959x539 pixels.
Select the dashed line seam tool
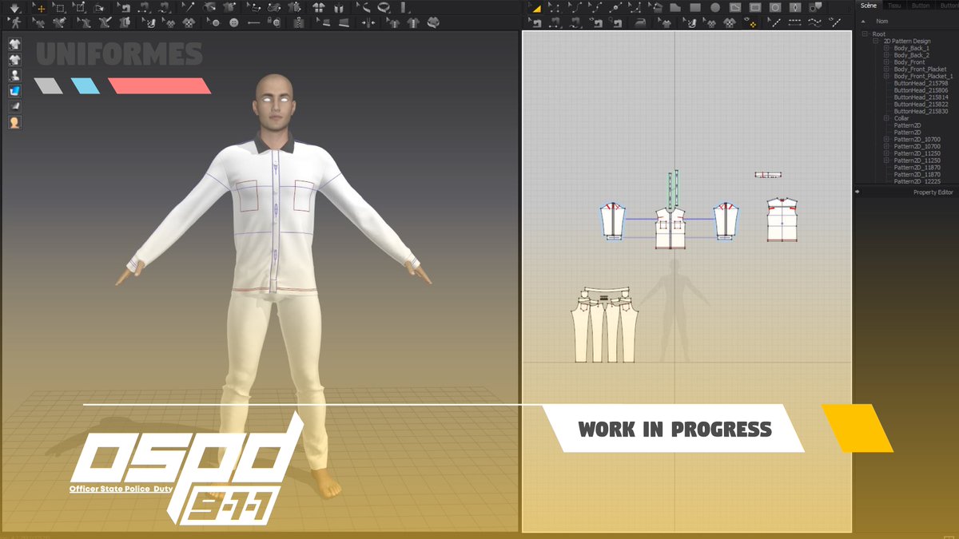click(795, 22)
